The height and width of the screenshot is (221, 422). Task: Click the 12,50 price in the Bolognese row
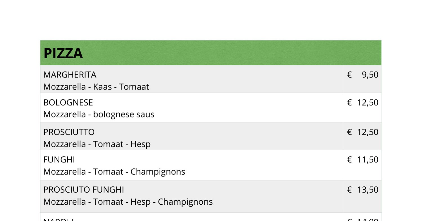[368, 102]
